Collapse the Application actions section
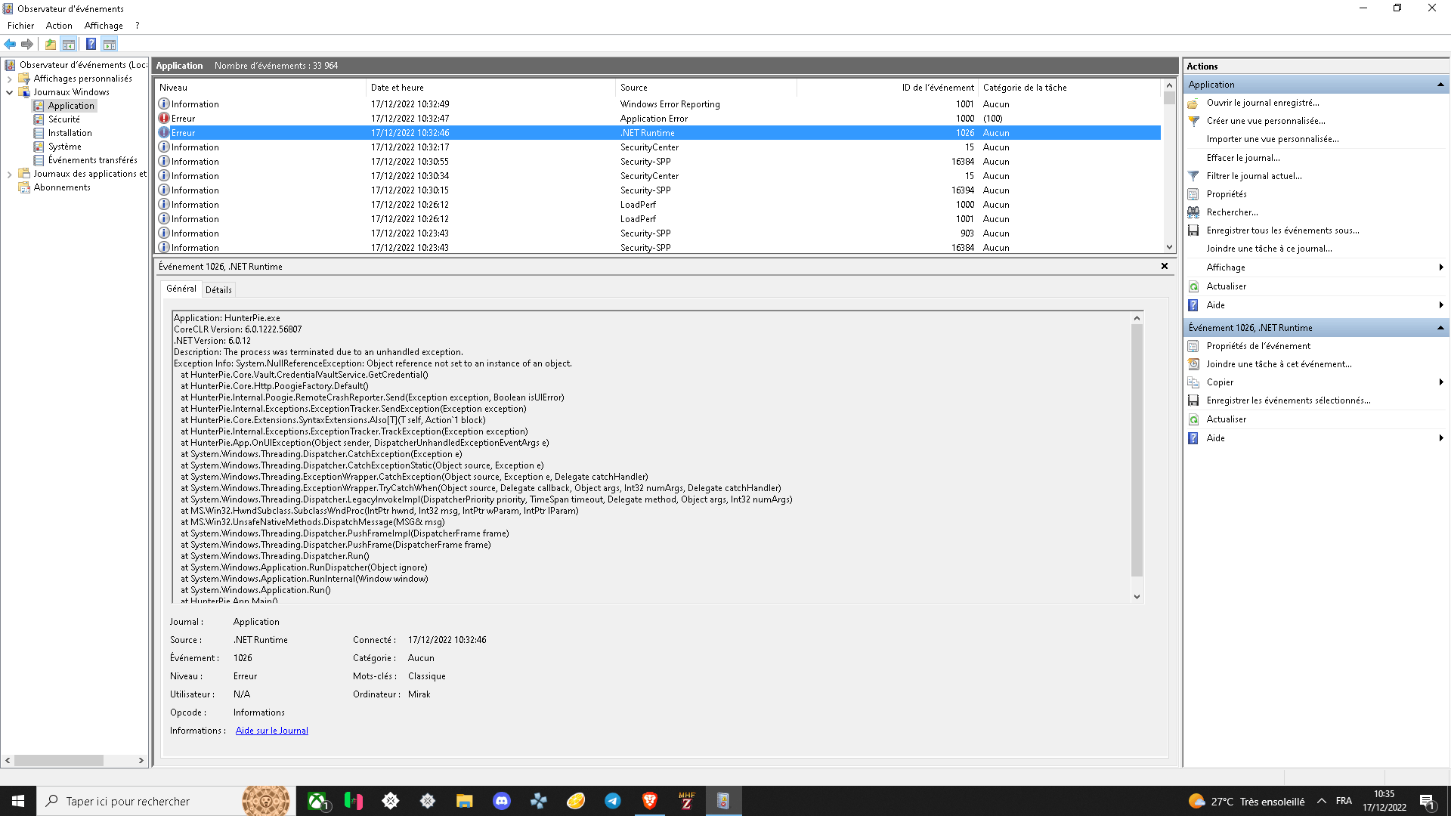Image resolution: width=1451 pixels, height=816 pixels. click(1440, 85)
